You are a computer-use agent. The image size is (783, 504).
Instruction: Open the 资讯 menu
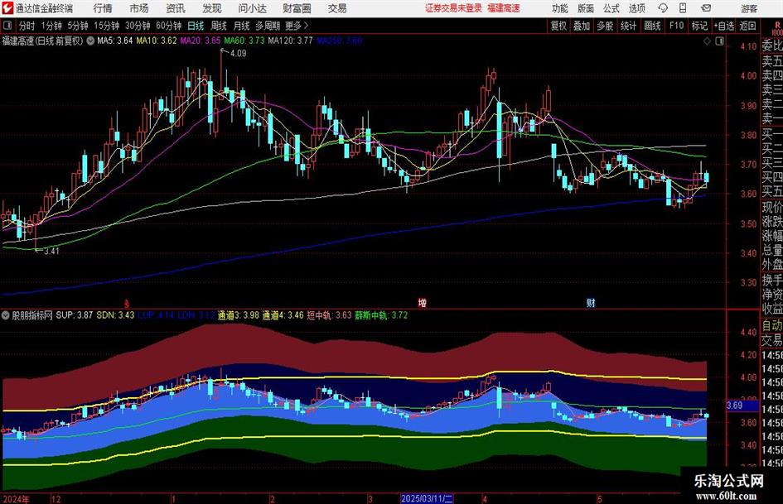pos(176,8)
